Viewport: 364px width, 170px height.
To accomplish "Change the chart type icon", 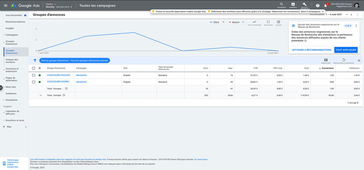I will [254, 23].
